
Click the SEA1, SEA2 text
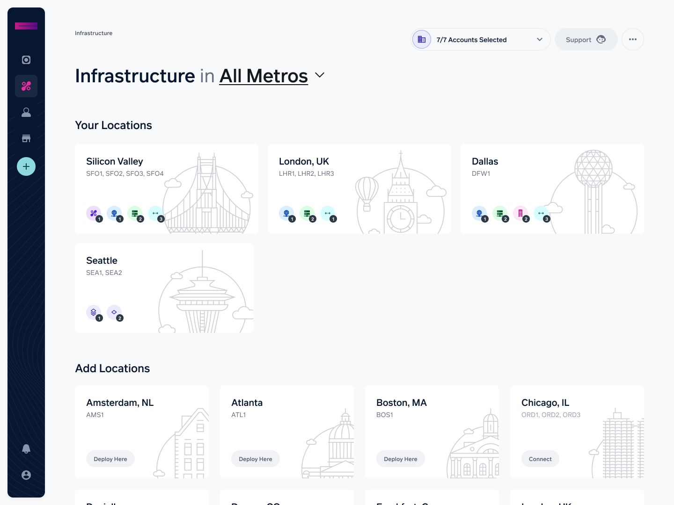(x=104, y=273)
